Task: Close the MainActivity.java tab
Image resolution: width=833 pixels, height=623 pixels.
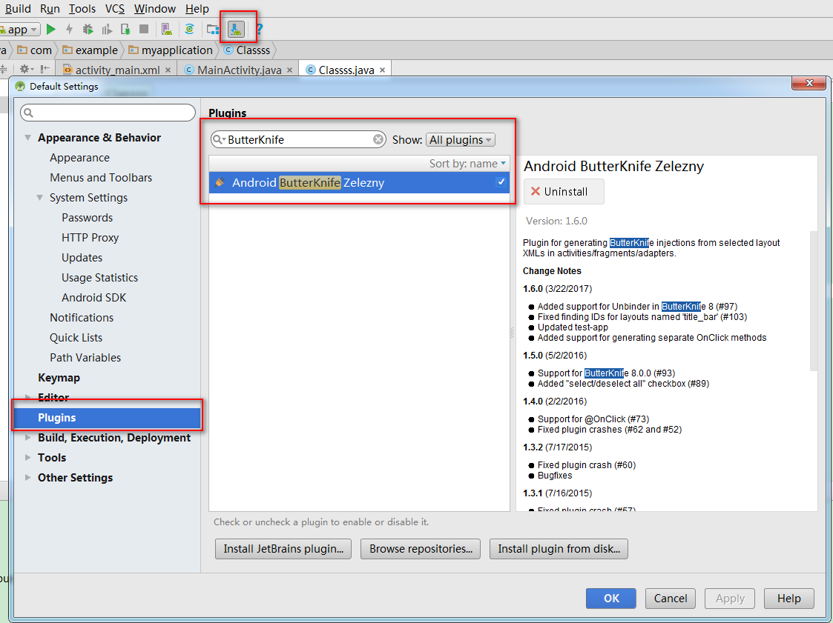Action: click(x=289, y=70)
